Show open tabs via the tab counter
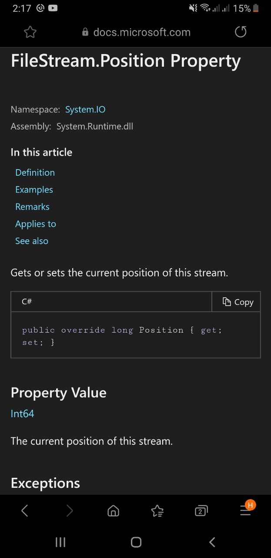Viewport: 271px width, 558px height. (201, 510)
